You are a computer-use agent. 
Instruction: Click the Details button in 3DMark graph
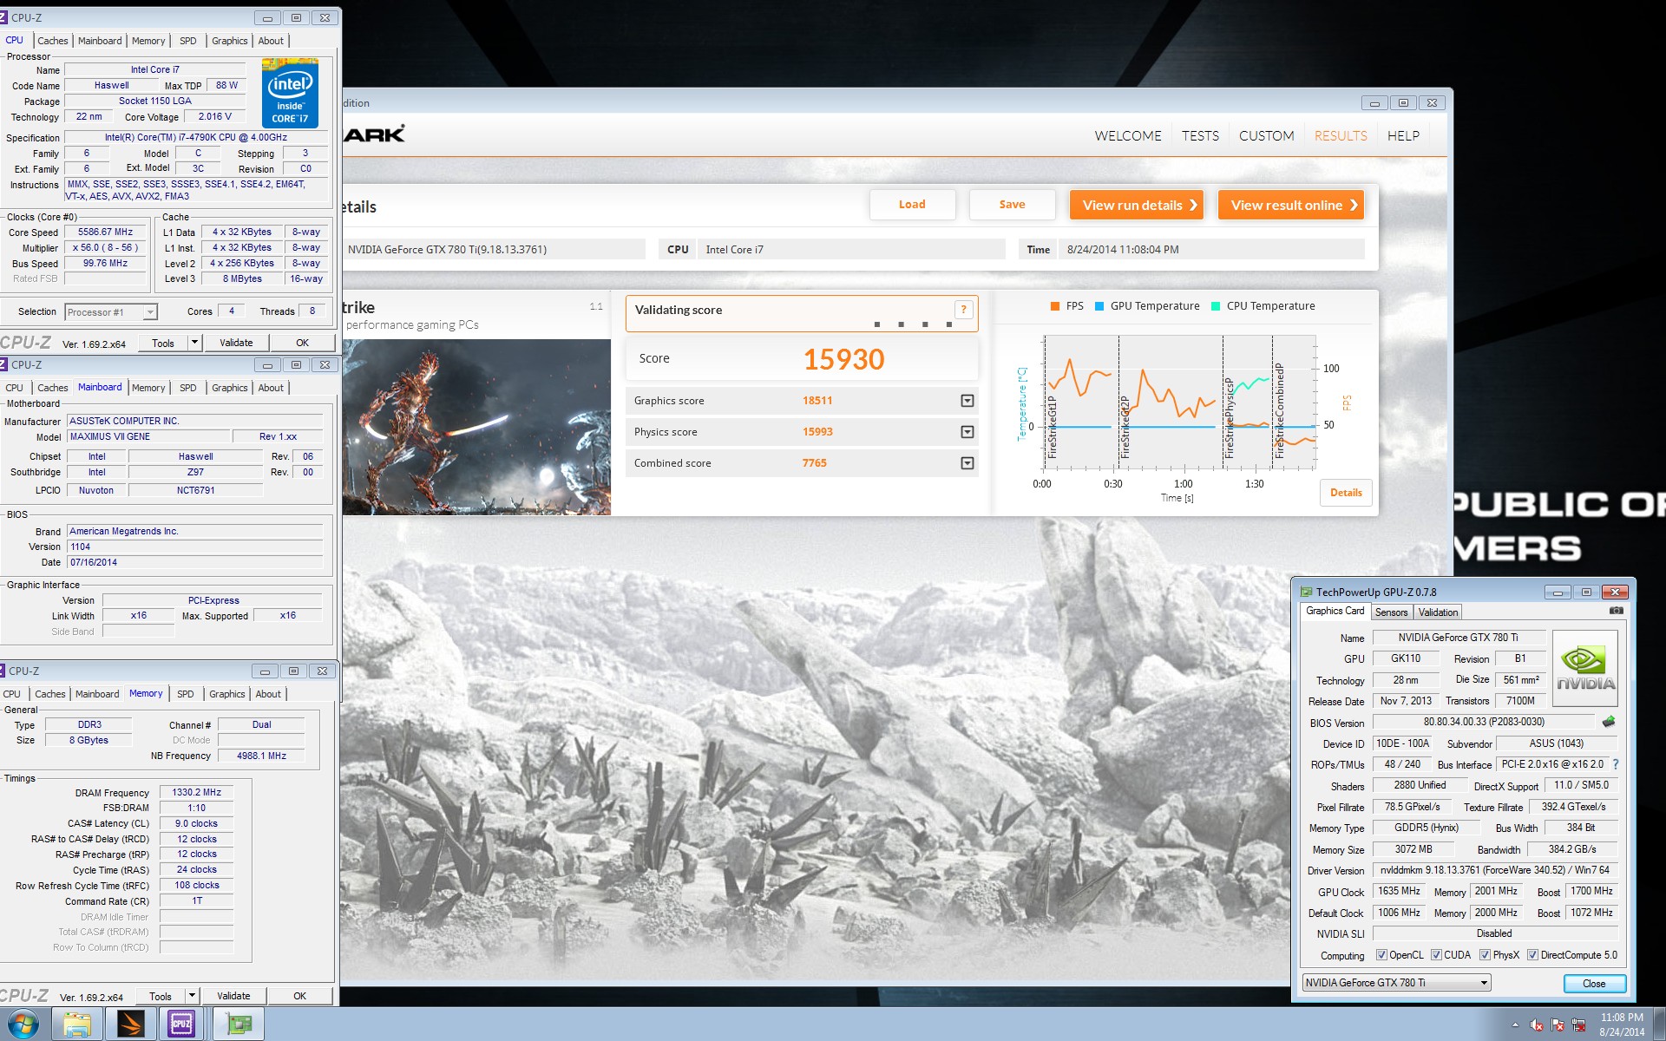(1346, 493)
